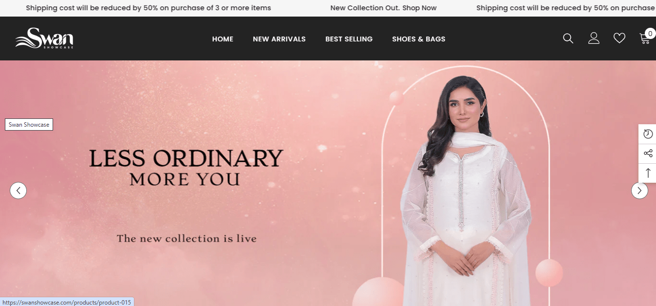Show previous banner slide arrow
The height and width of the screenshot is (306, 656).
(x=19, y=191)
